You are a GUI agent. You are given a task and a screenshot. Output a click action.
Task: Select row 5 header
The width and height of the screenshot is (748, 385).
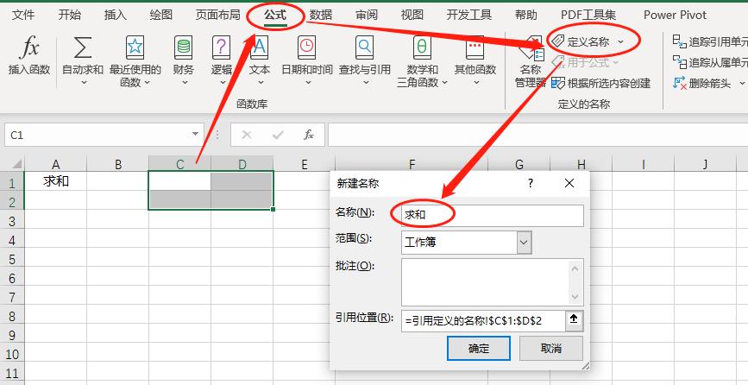(x=12, y=260)
